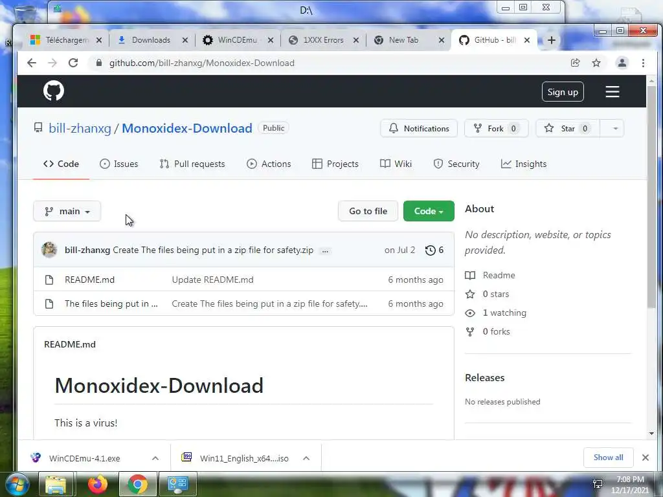Click the commit history clock icon

[430, 250]
